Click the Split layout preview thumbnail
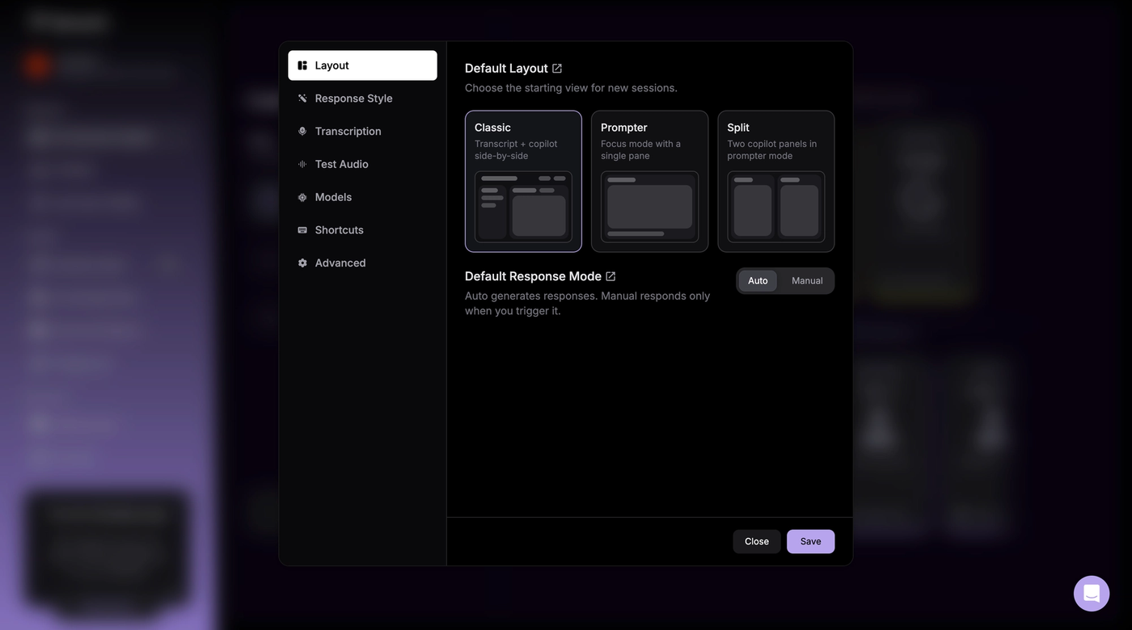 [776, 207]
